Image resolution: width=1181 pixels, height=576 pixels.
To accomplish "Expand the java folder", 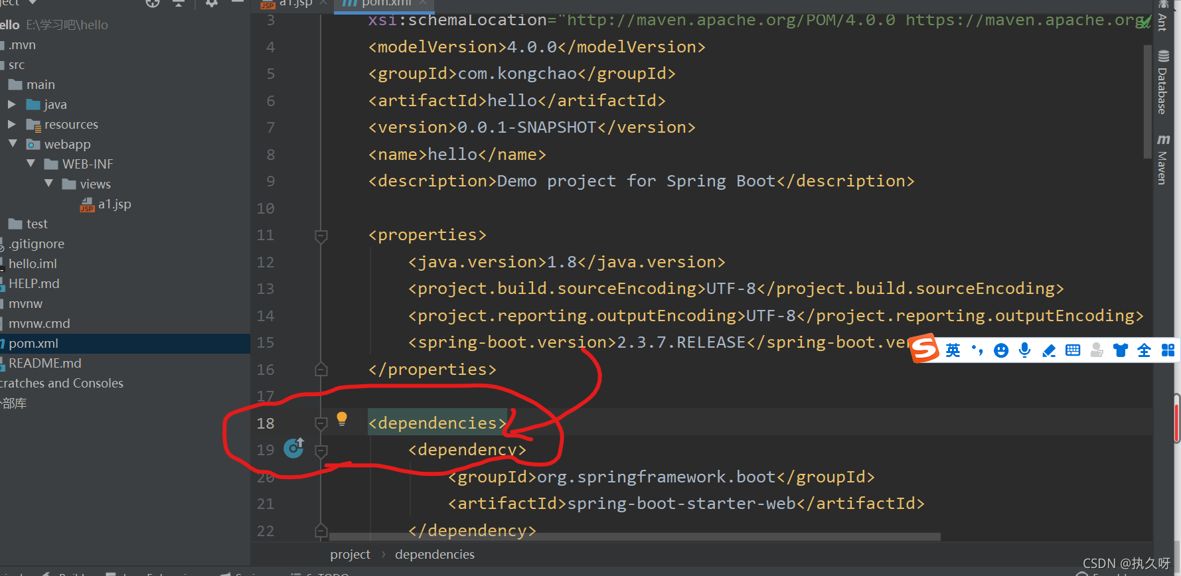I will point(12,105).
